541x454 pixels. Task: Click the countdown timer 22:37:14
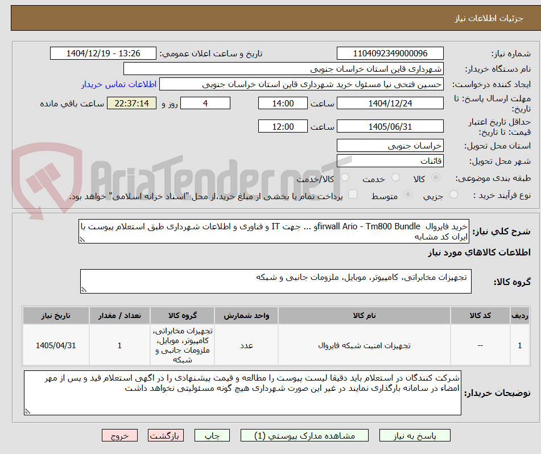[131, 103]
